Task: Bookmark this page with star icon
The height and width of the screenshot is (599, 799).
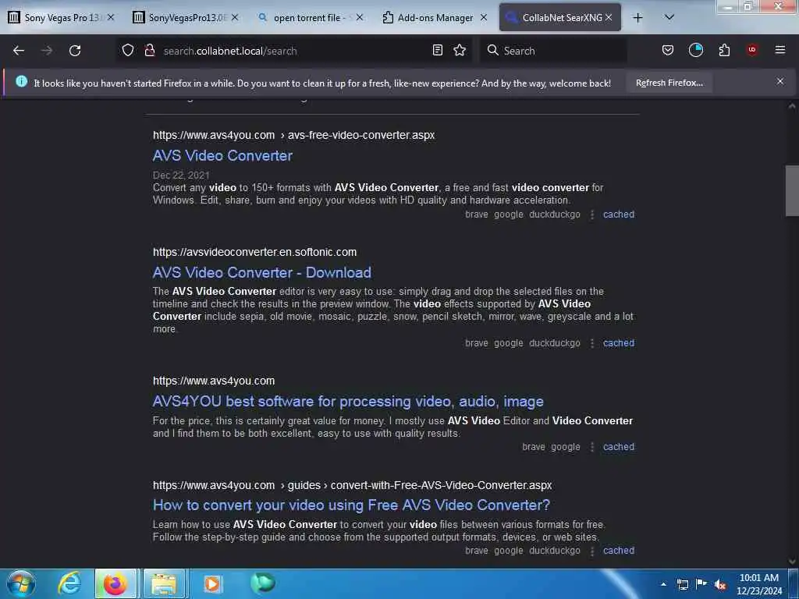Action: (x=460, y=51)
